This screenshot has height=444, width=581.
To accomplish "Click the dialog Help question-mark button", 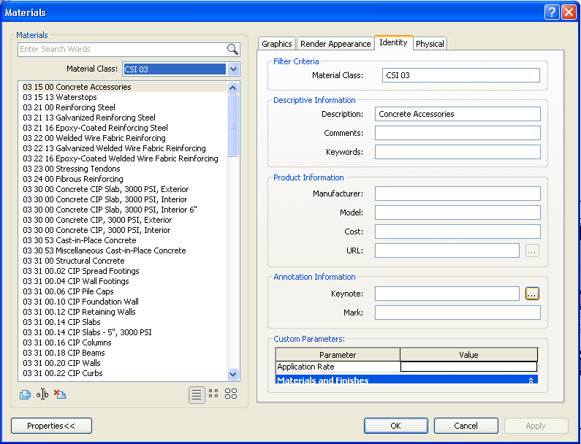I will 552,12.
